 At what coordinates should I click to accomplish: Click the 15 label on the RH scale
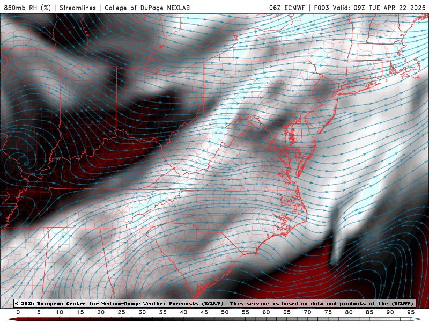coord(80,312)
